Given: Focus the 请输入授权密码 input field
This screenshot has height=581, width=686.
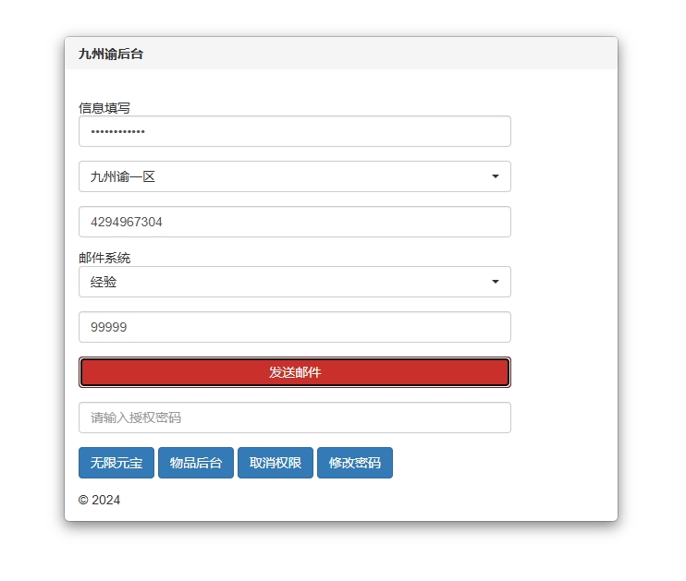Looking at the screenshot, I should [294, 418].
